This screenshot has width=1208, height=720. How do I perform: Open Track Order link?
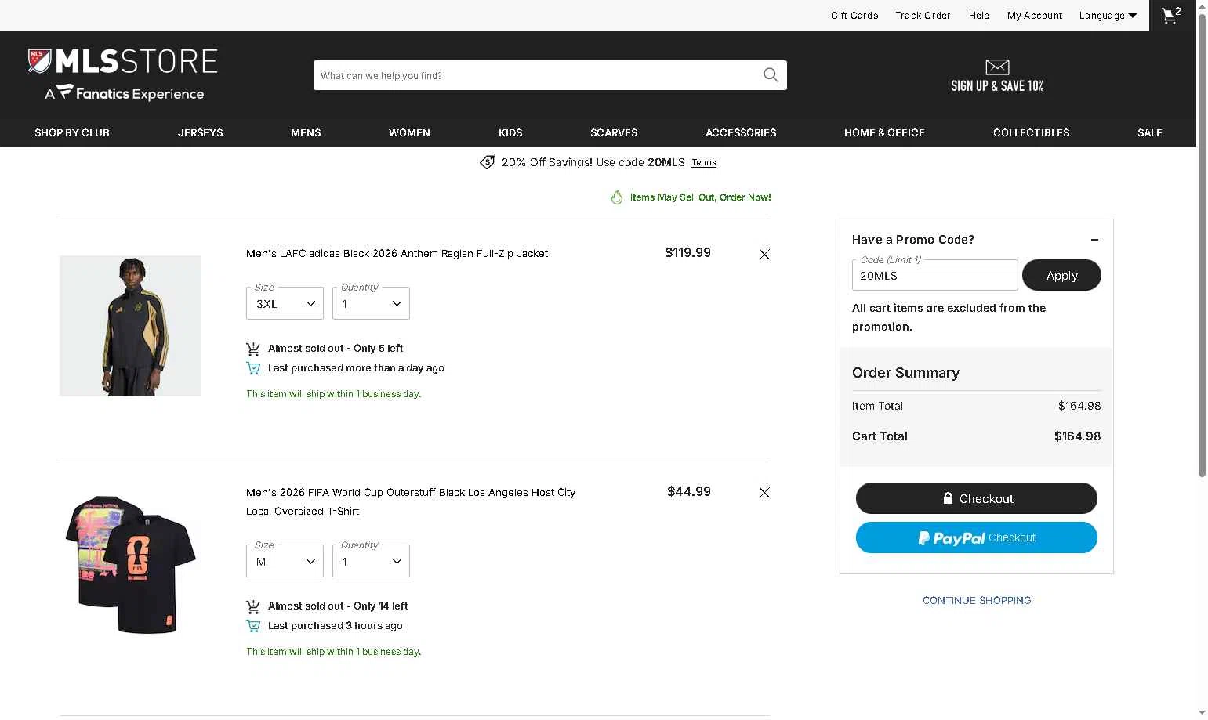click(x=923, y=16)
